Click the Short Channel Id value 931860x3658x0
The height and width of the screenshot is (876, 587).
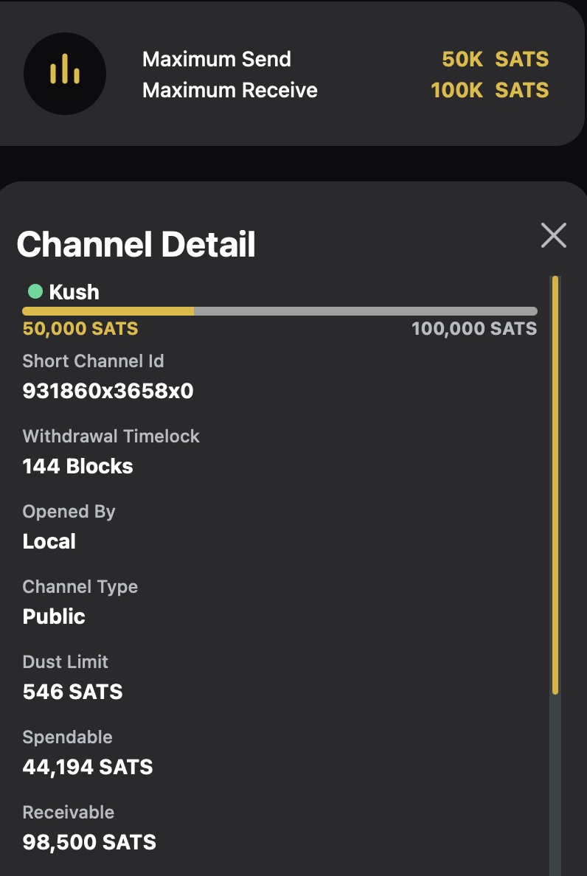pos(108,391)
